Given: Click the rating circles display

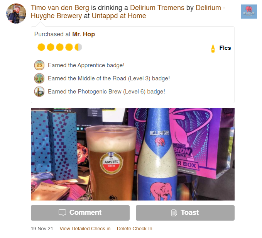Looking at the screenshot, I should click(x=60, y=47).
